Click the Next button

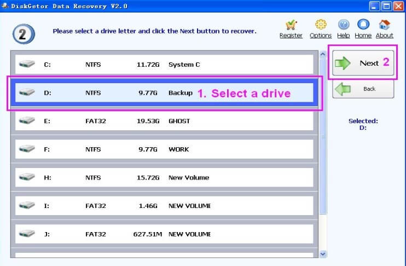click(x=363, y=63)
